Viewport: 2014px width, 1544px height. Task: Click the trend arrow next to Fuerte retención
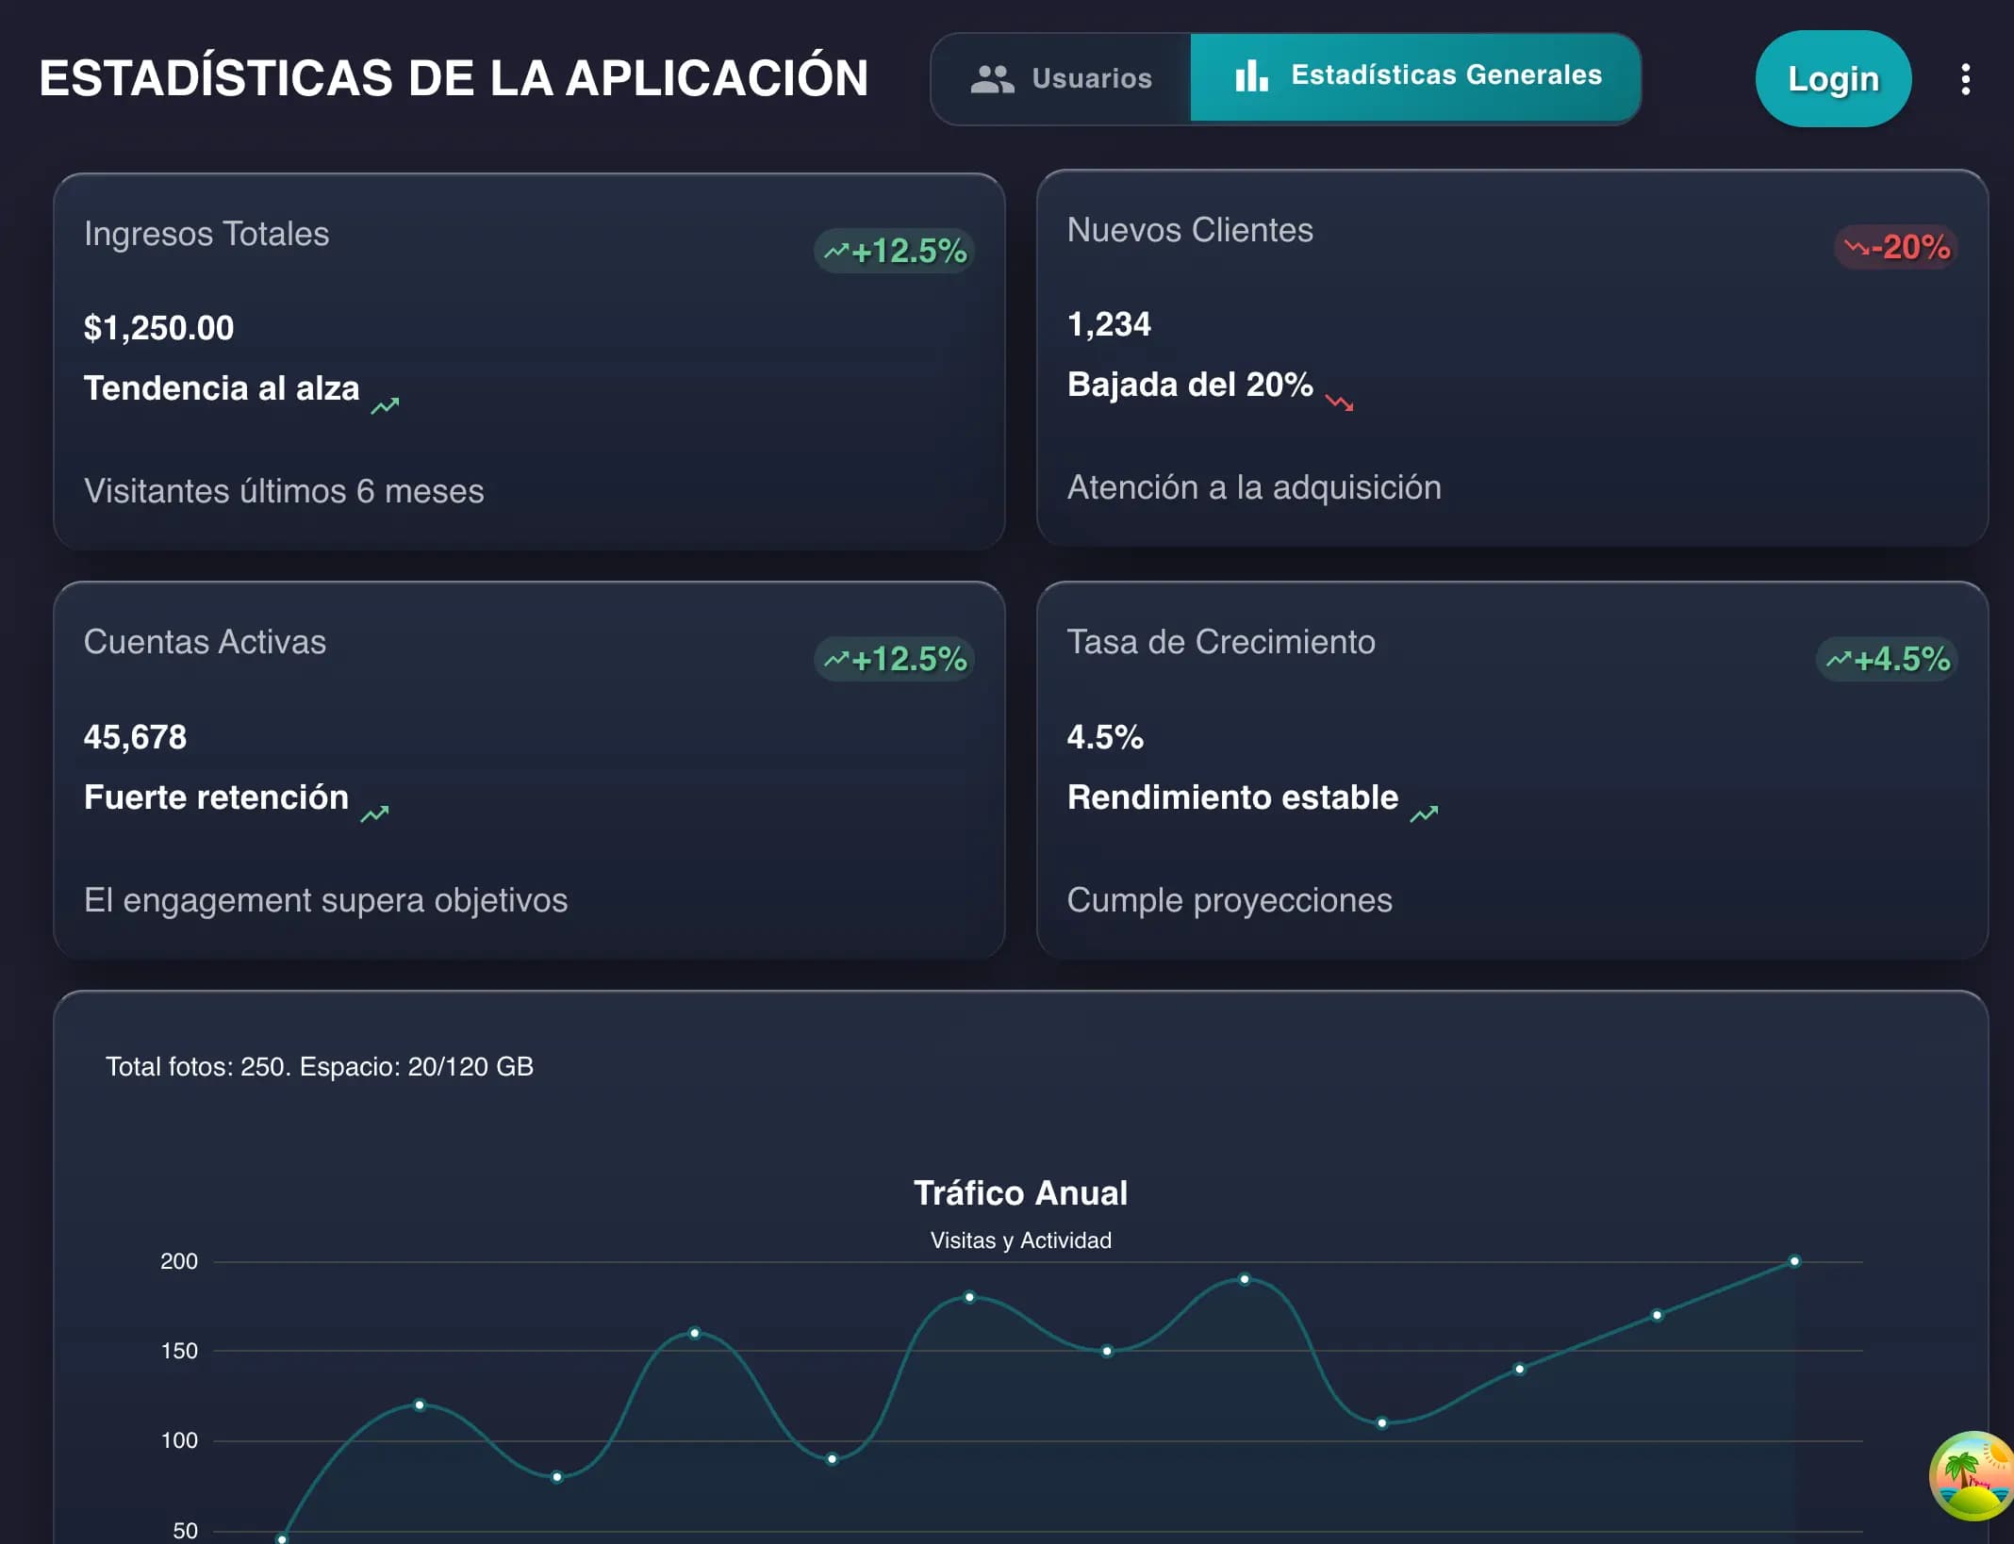(x=376, y=813)
